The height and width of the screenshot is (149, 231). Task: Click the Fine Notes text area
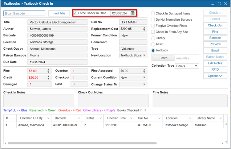point(190,101)
